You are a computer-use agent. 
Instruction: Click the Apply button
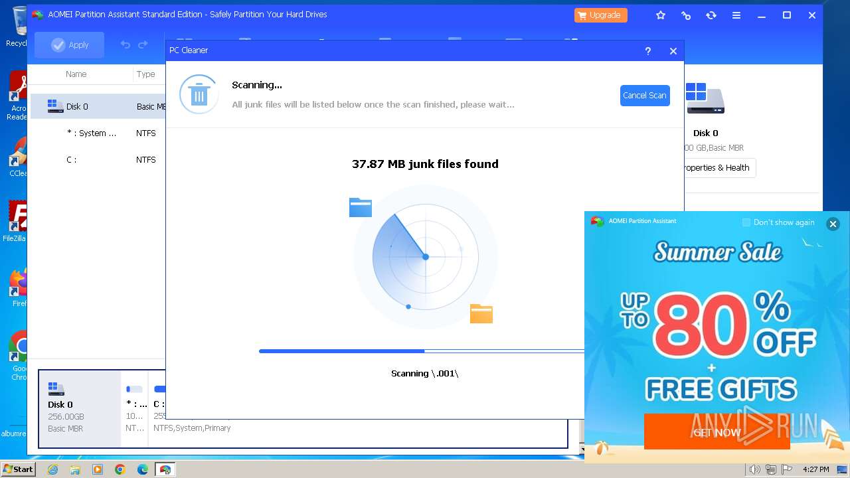[x=70, y=45]
